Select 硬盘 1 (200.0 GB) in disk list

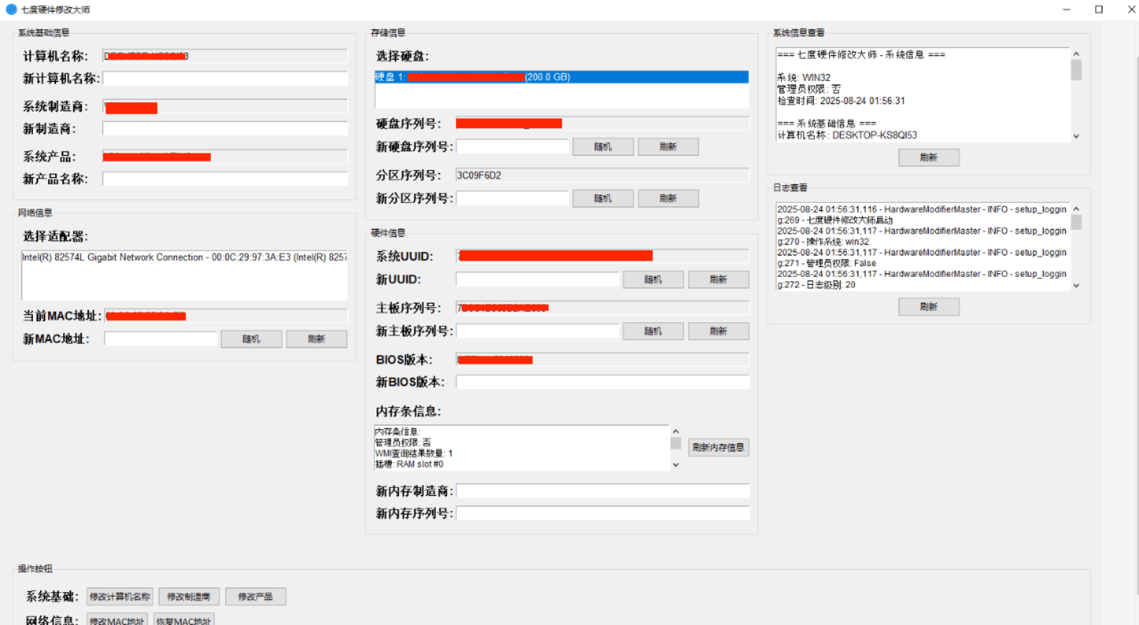(562, 77)
